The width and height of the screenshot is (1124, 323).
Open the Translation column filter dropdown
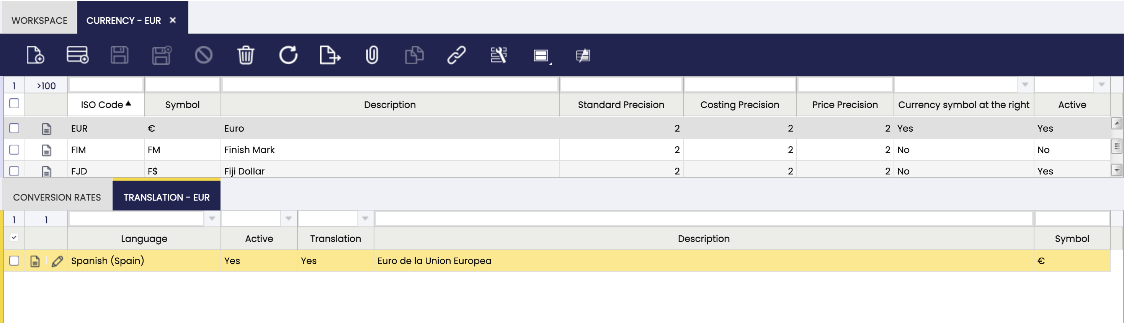[x=365, y=219]
